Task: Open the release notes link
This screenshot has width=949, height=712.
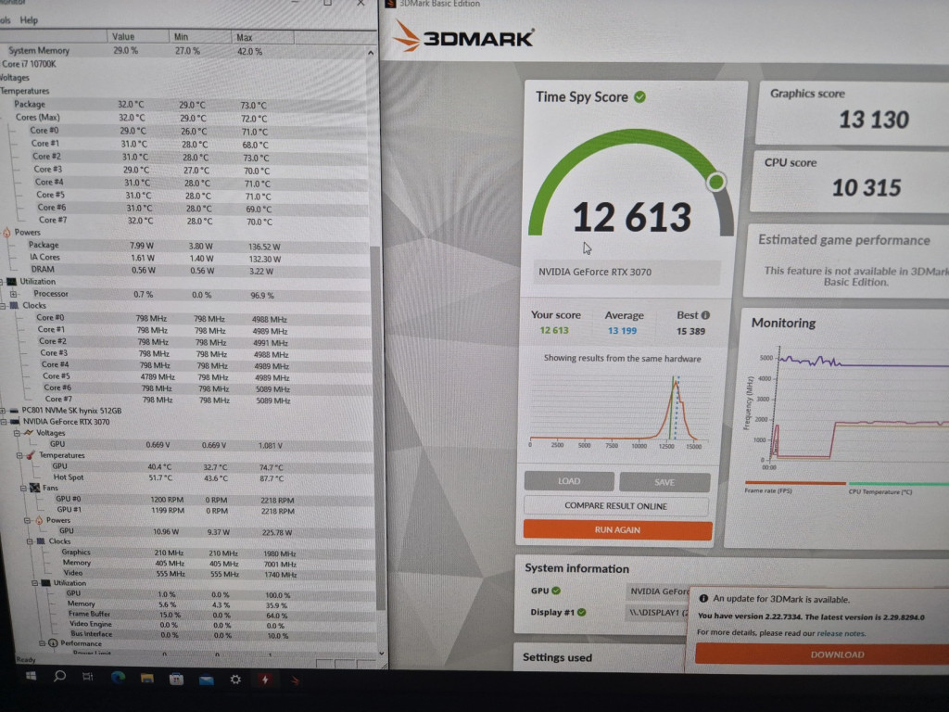Action: tap(841, 633)
